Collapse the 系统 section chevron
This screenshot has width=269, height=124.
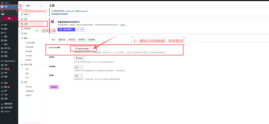point(42,82)
